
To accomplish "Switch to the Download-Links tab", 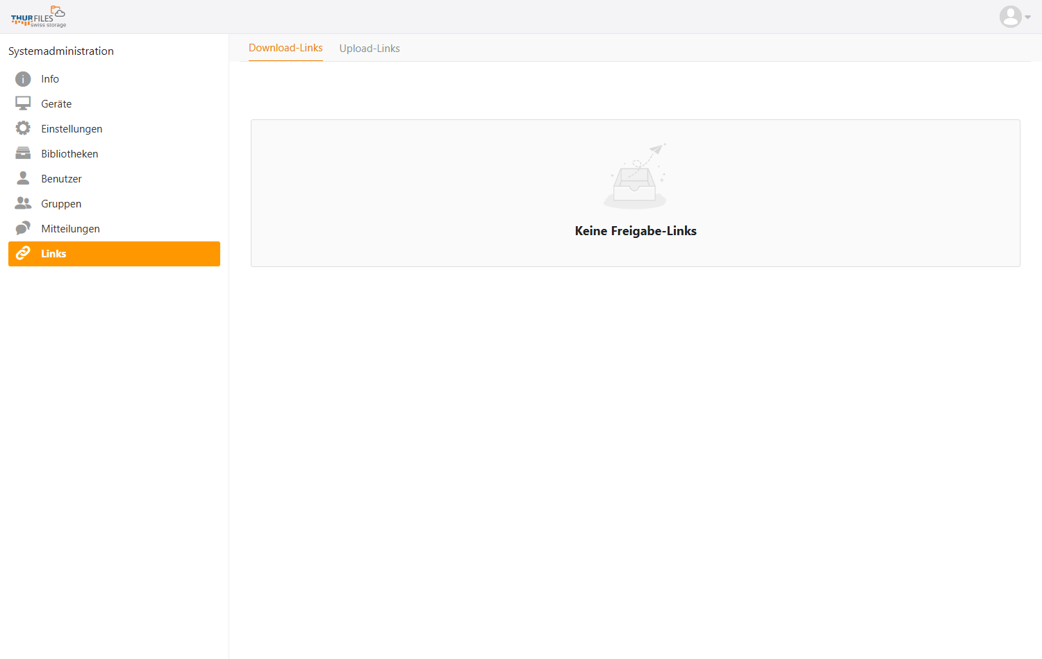I will pos(286,48).
